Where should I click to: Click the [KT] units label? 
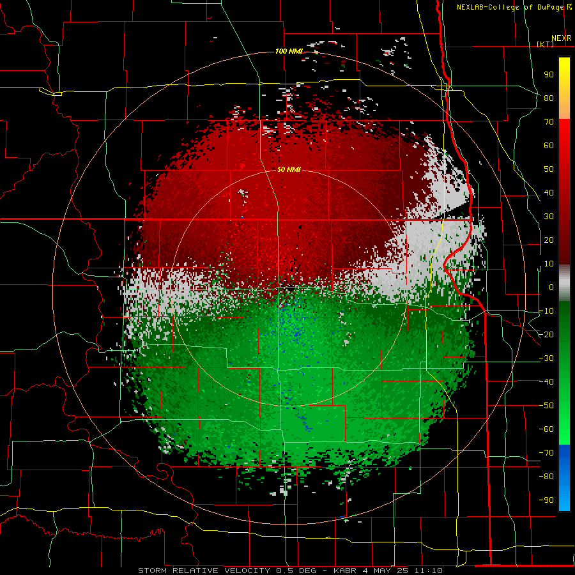(546, 44)
